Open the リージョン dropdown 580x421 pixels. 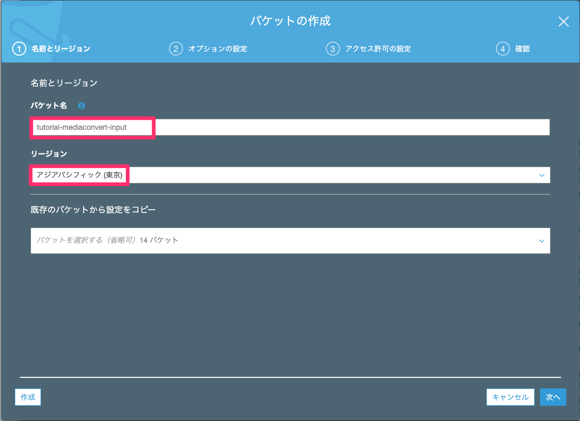[x=291, y=175]
